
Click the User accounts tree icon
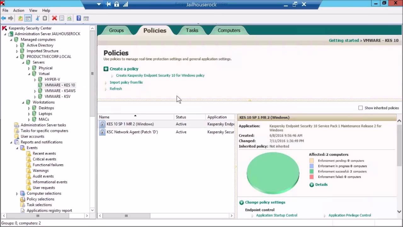point(17,137)
